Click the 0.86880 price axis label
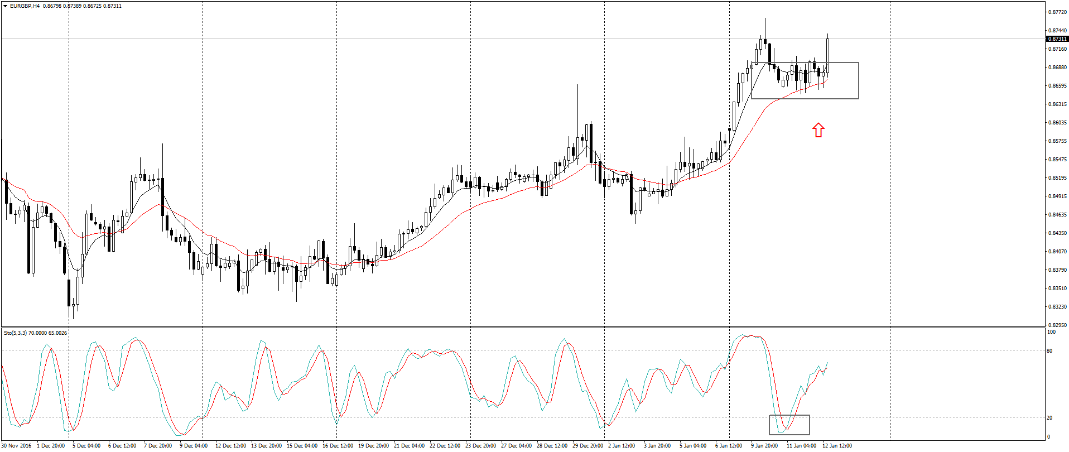 coord(1057,68)
